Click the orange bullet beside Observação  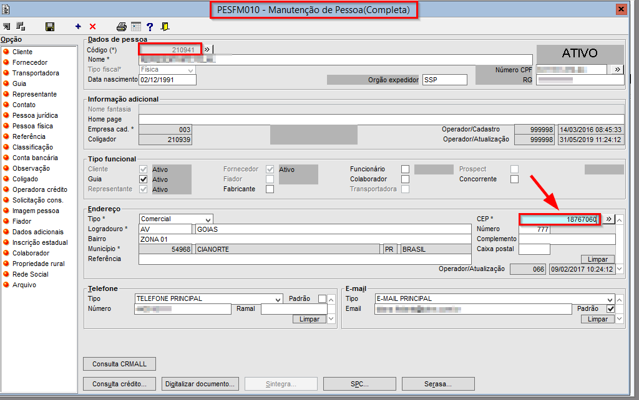tap(6, 168)
